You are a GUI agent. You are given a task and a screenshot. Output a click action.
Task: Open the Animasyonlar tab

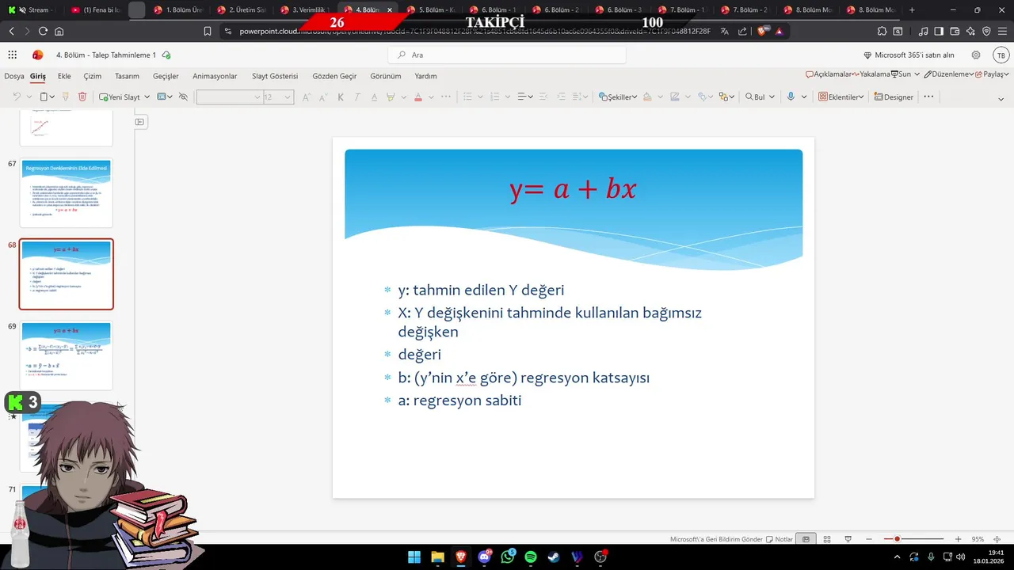[215, 76]
